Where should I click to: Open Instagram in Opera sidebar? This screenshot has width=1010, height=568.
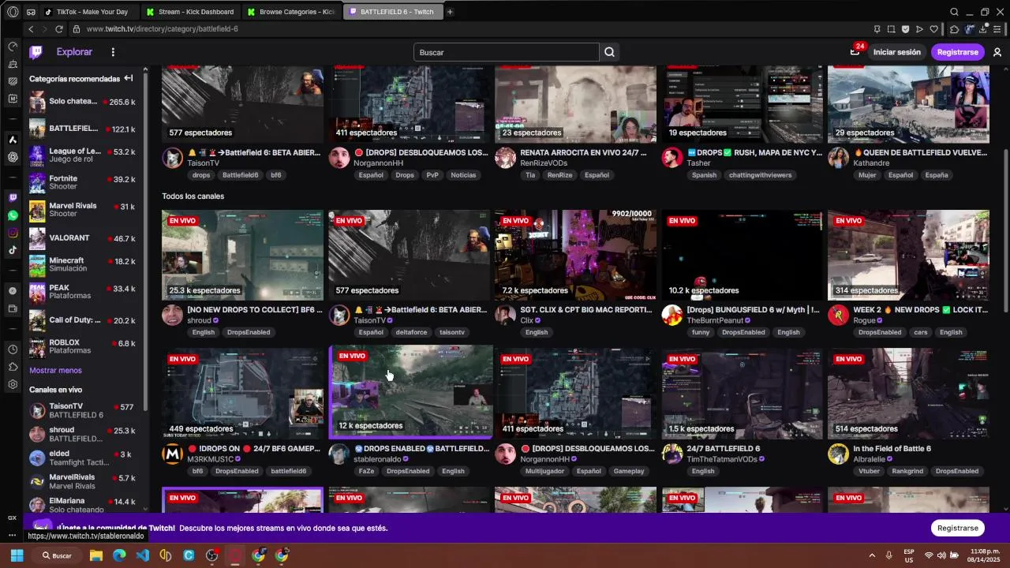[x=13, y=233]
